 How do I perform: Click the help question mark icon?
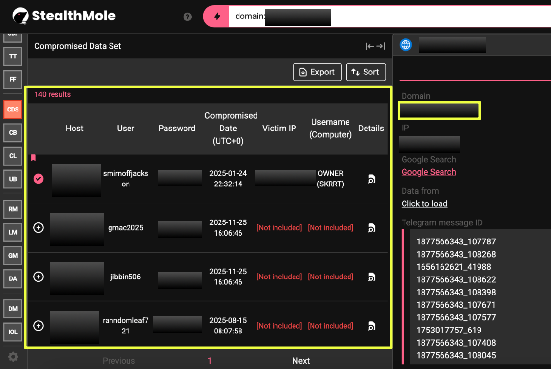[187, 17]
